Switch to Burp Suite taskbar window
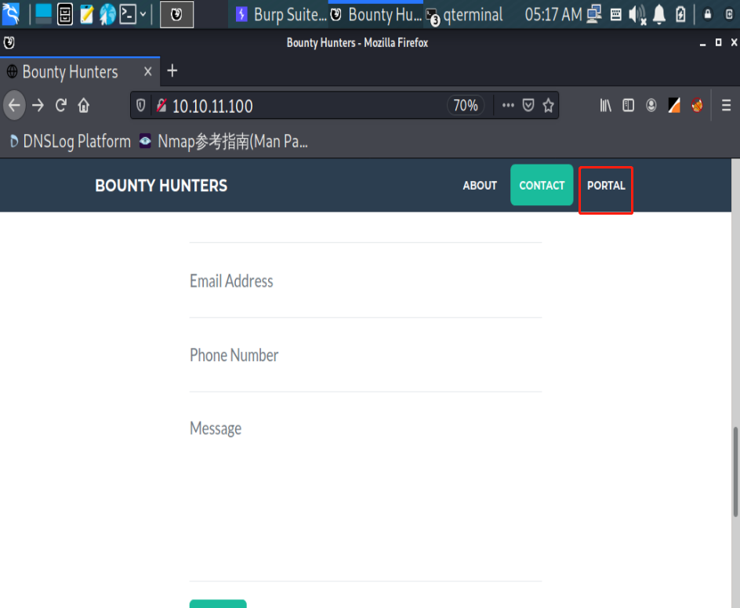The width and height of the screenshot is (740, 608). tap(281, 15)
